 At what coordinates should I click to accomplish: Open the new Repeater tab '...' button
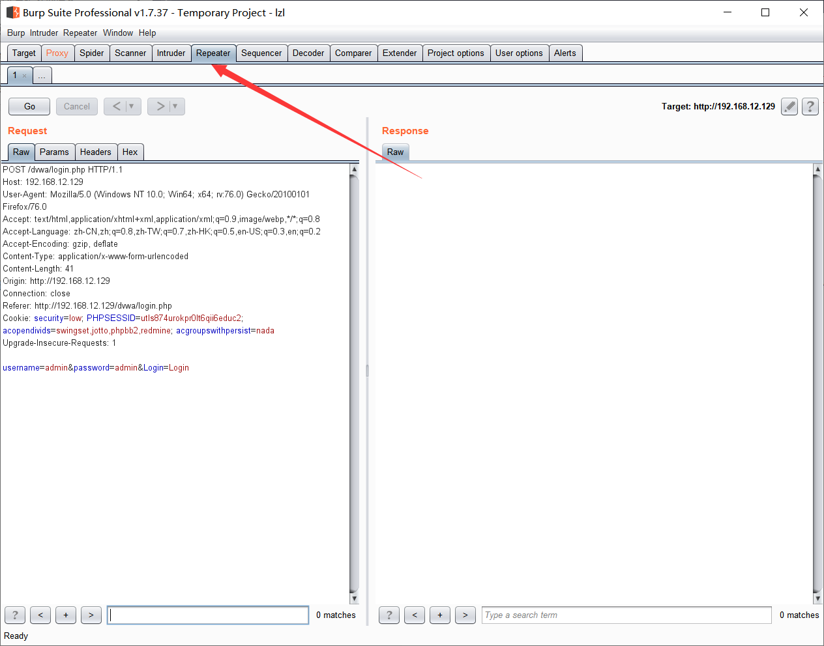42,76
